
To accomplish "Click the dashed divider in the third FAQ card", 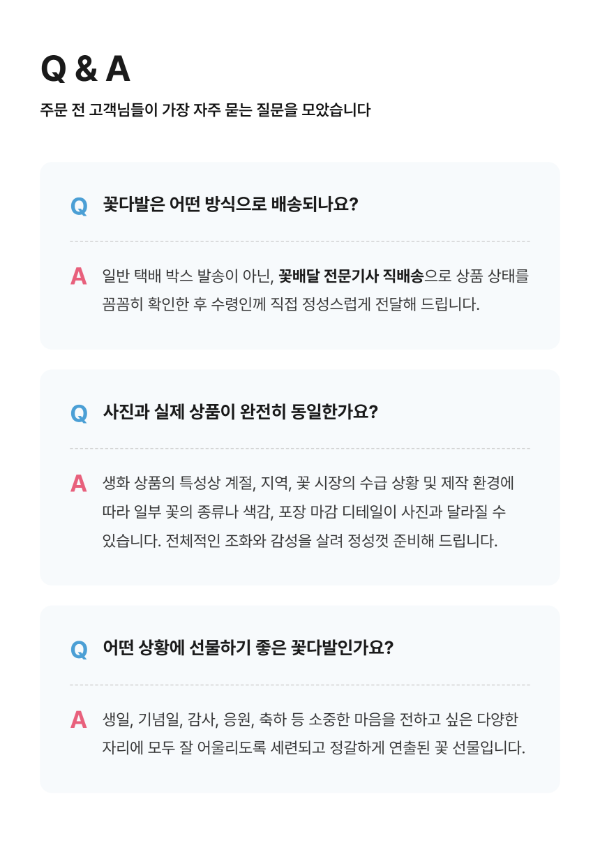I will click(x=300, y=685).
